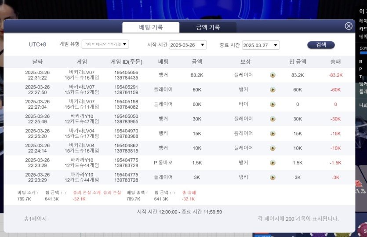Viewport: 367px width, 237px height.
Task: Play replay for the 15K banker bet
Action: coord(273,134)
